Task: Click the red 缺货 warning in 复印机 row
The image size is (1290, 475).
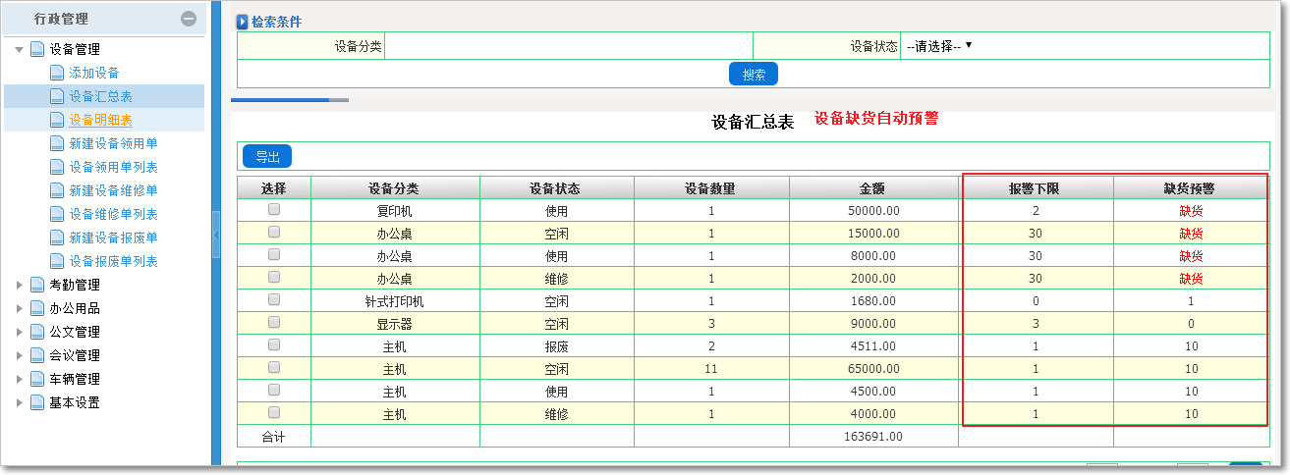Action: [x=1191, y=211]
